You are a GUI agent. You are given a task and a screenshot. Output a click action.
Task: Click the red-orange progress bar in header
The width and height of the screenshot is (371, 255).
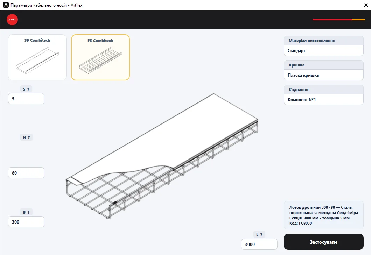(338, 19)
